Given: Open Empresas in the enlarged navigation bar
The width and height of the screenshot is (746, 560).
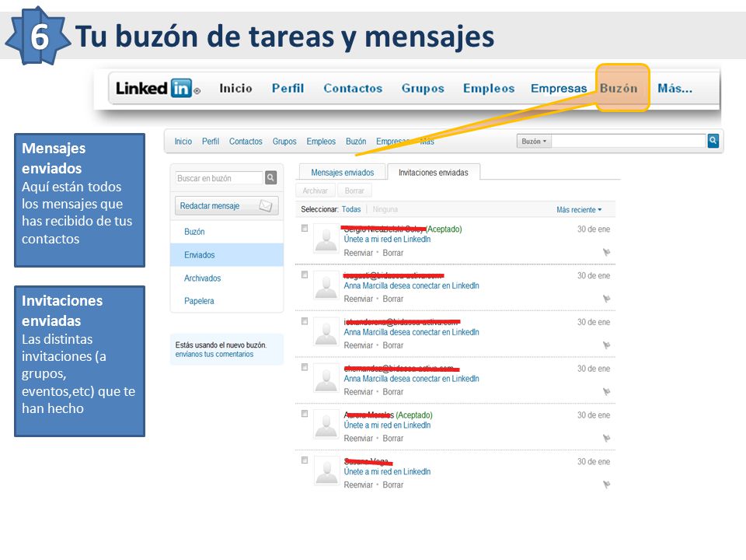Looking at the screenshot, I should (x=559, y=89).
